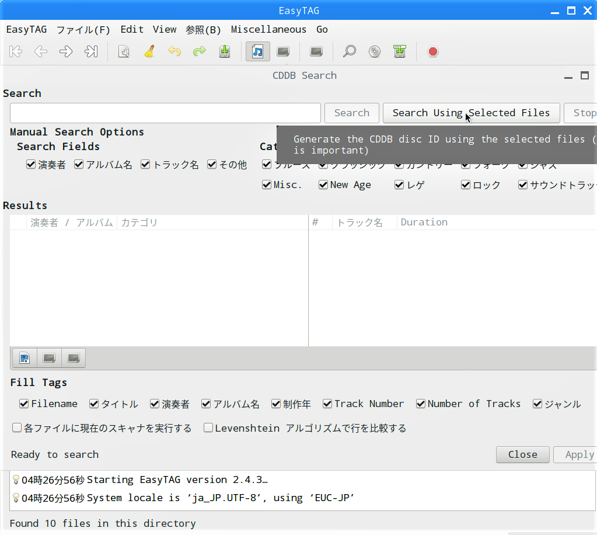
Task: Click the playlist generation icon after the disc
Action: 400,51
